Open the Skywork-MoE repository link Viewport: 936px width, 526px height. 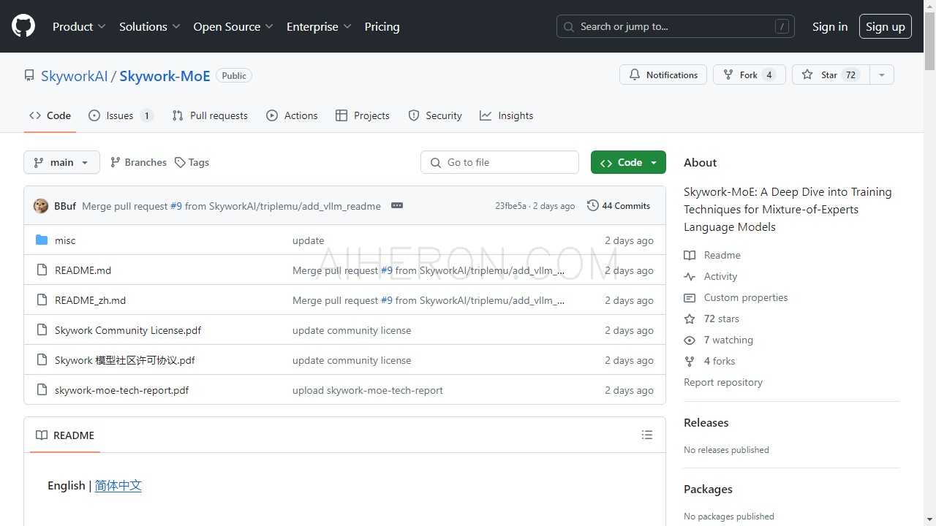(165, 76)
